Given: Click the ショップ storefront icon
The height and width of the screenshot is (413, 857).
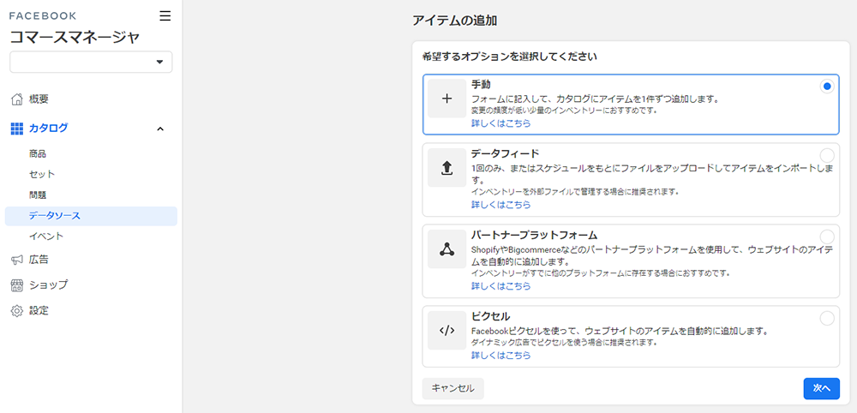Looking at the screenshot, I should click(x=17, y=285).
